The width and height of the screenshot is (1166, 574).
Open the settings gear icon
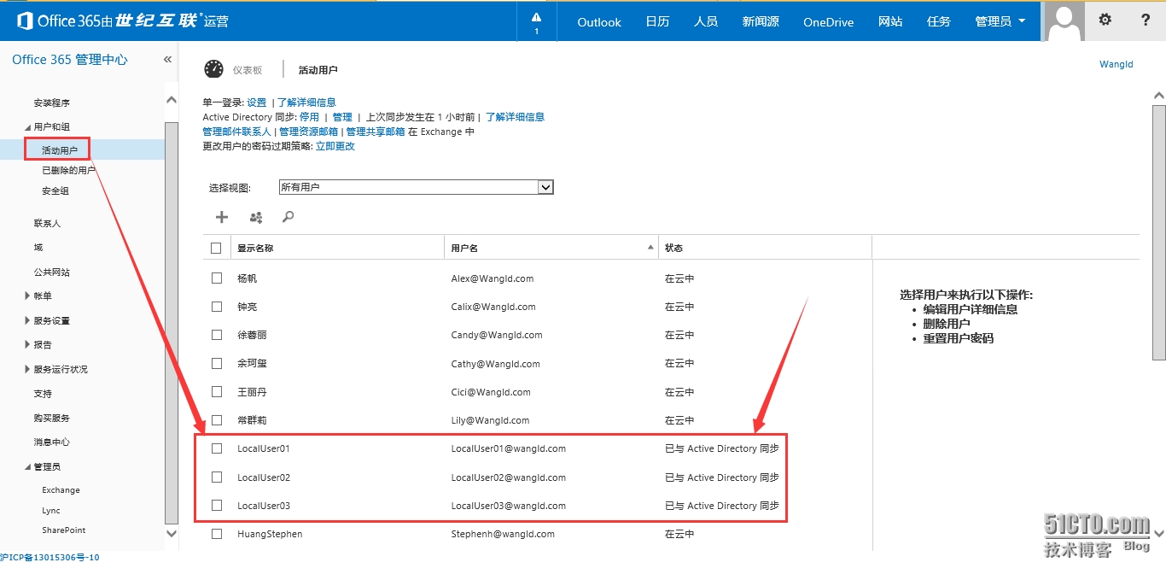click(x=1105, y=20)
